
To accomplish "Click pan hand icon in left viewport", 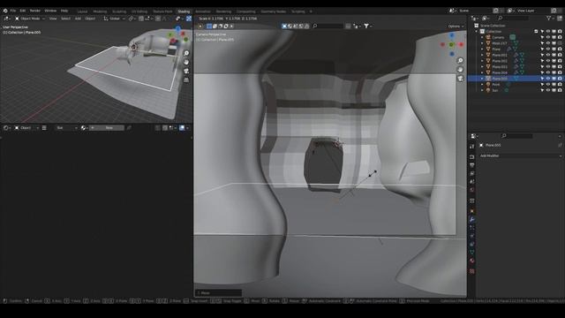I will 186,62.
